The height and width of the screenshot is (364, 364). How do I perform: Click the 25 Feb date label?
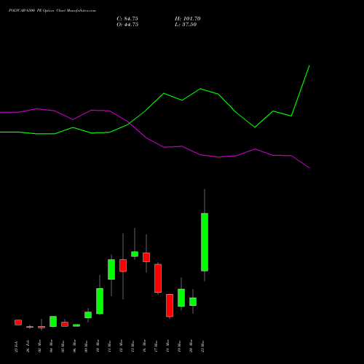(x=16, y=347)
